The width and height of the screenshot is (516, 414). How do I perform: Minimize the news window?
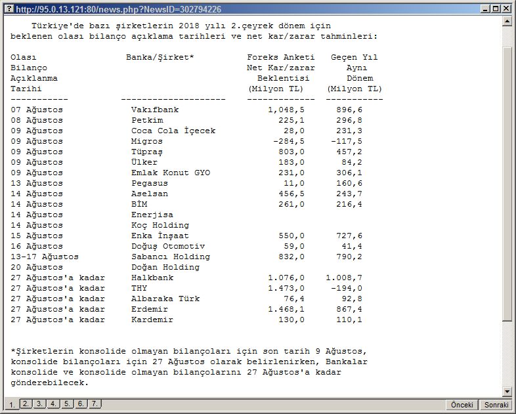(x=484, y=9)
